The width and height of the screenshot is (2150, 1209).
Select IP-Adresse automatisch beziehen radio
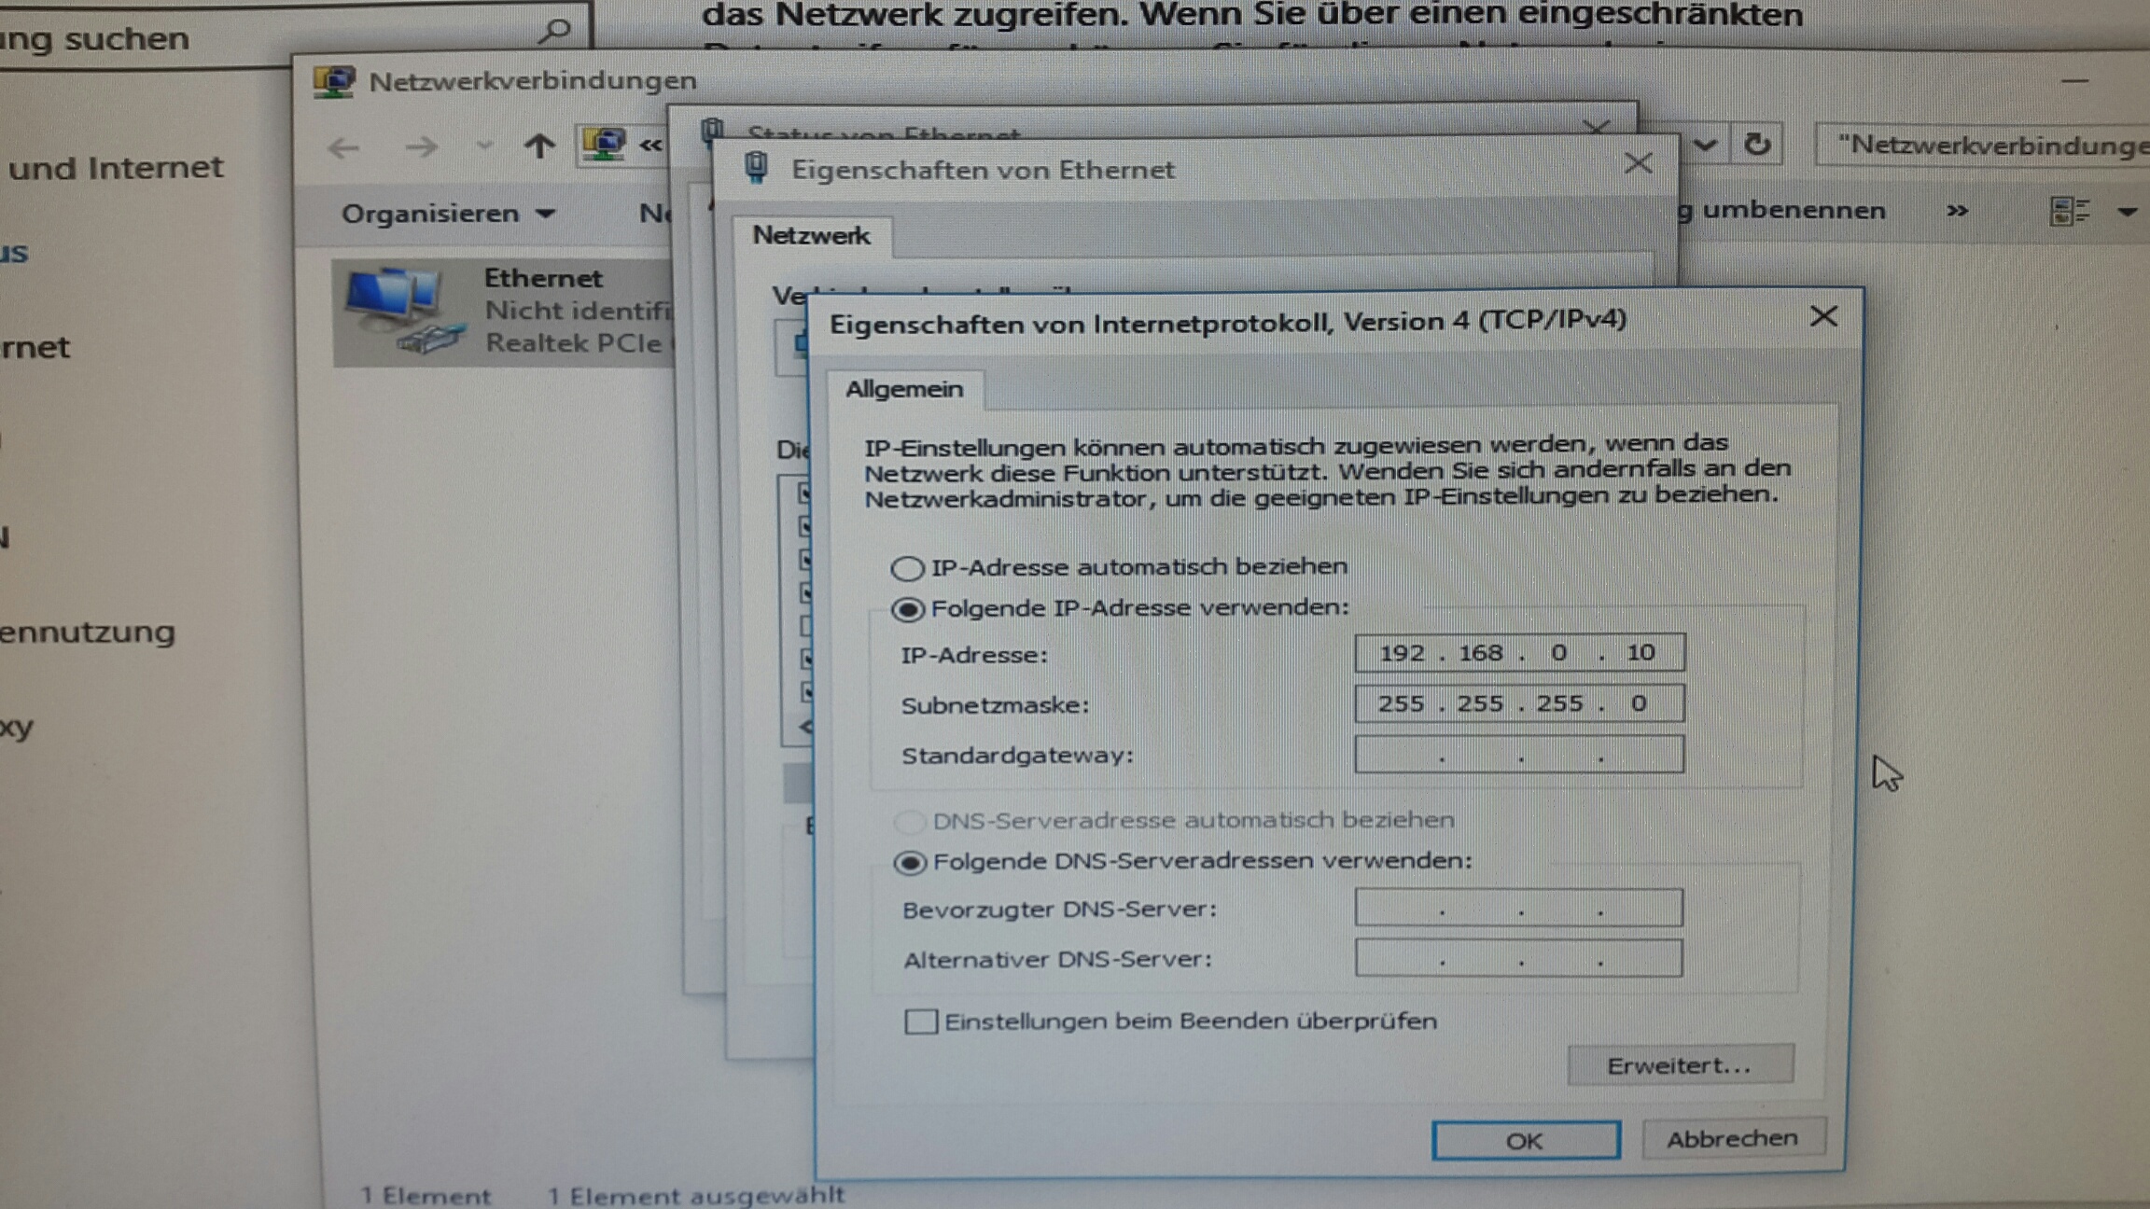[907, 568]
